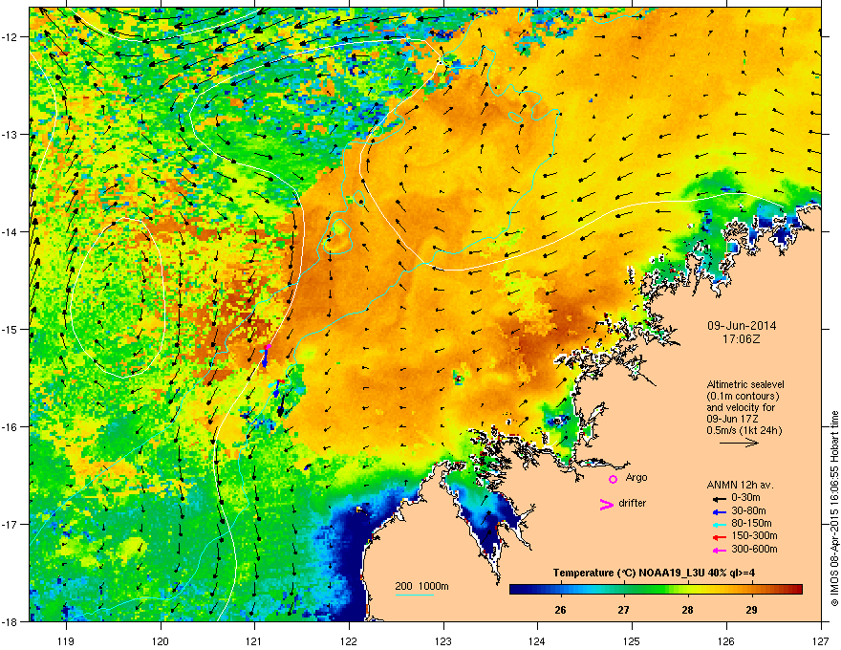The height and width of the screenshot is (650, 841).
Task: Click the '200 1000m' isobath label
Action: click(421, 586)
